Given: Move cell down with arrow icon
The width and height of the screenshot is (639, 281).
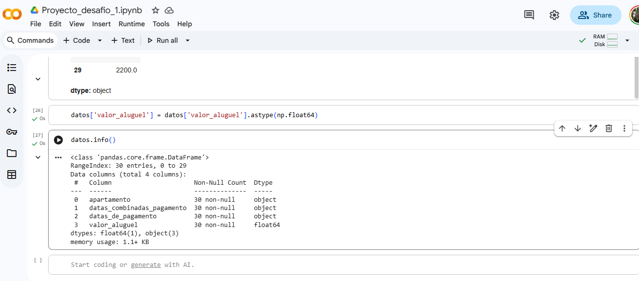Looking at the screenshot, I should coord(578,128).
